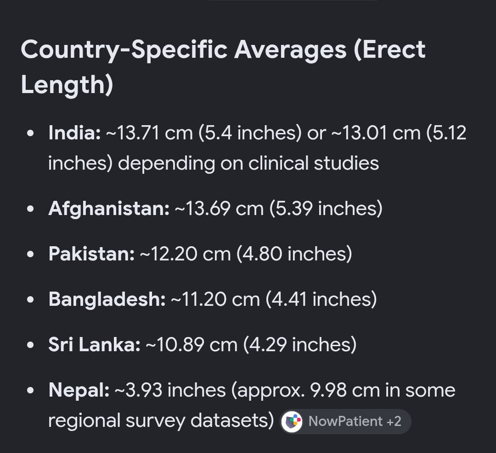
Task: Click the regional survey datasets text
Action: 161,421
